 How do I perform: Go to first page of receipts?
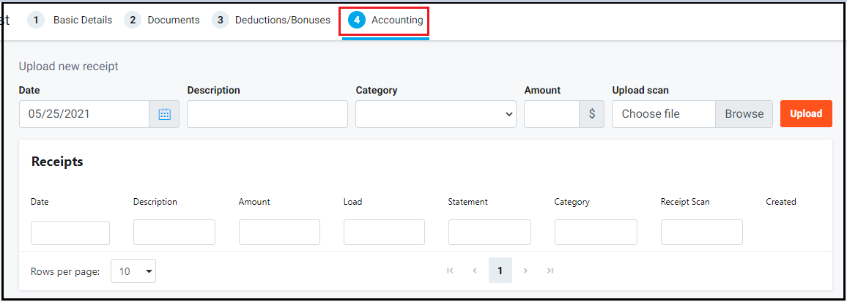450,271
